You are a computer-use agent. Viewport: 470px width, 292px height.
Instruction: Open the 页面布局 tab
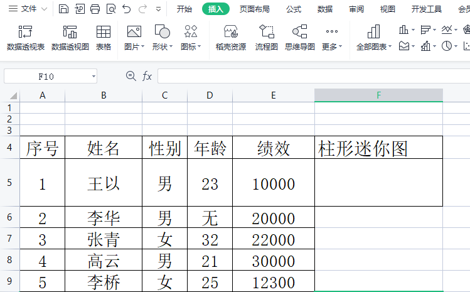coord(255,9)
